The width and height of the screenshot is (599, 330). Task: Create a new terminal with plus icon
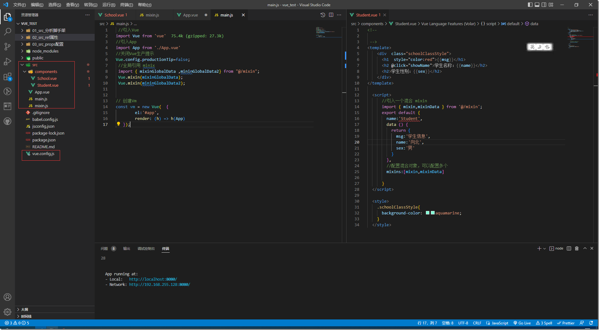(539, 249)
